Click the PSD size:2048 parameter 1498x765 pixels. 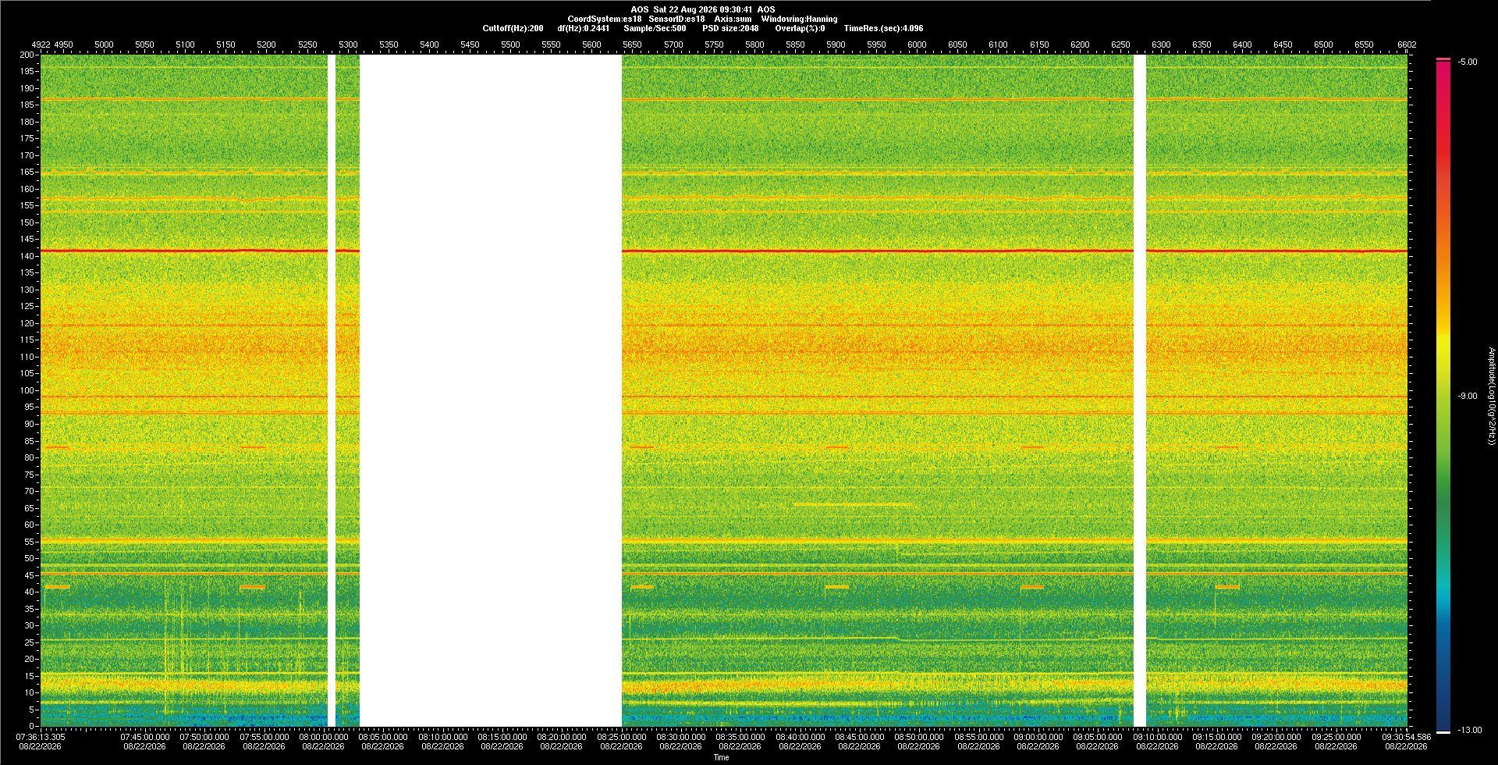click(x=730, y=28)
